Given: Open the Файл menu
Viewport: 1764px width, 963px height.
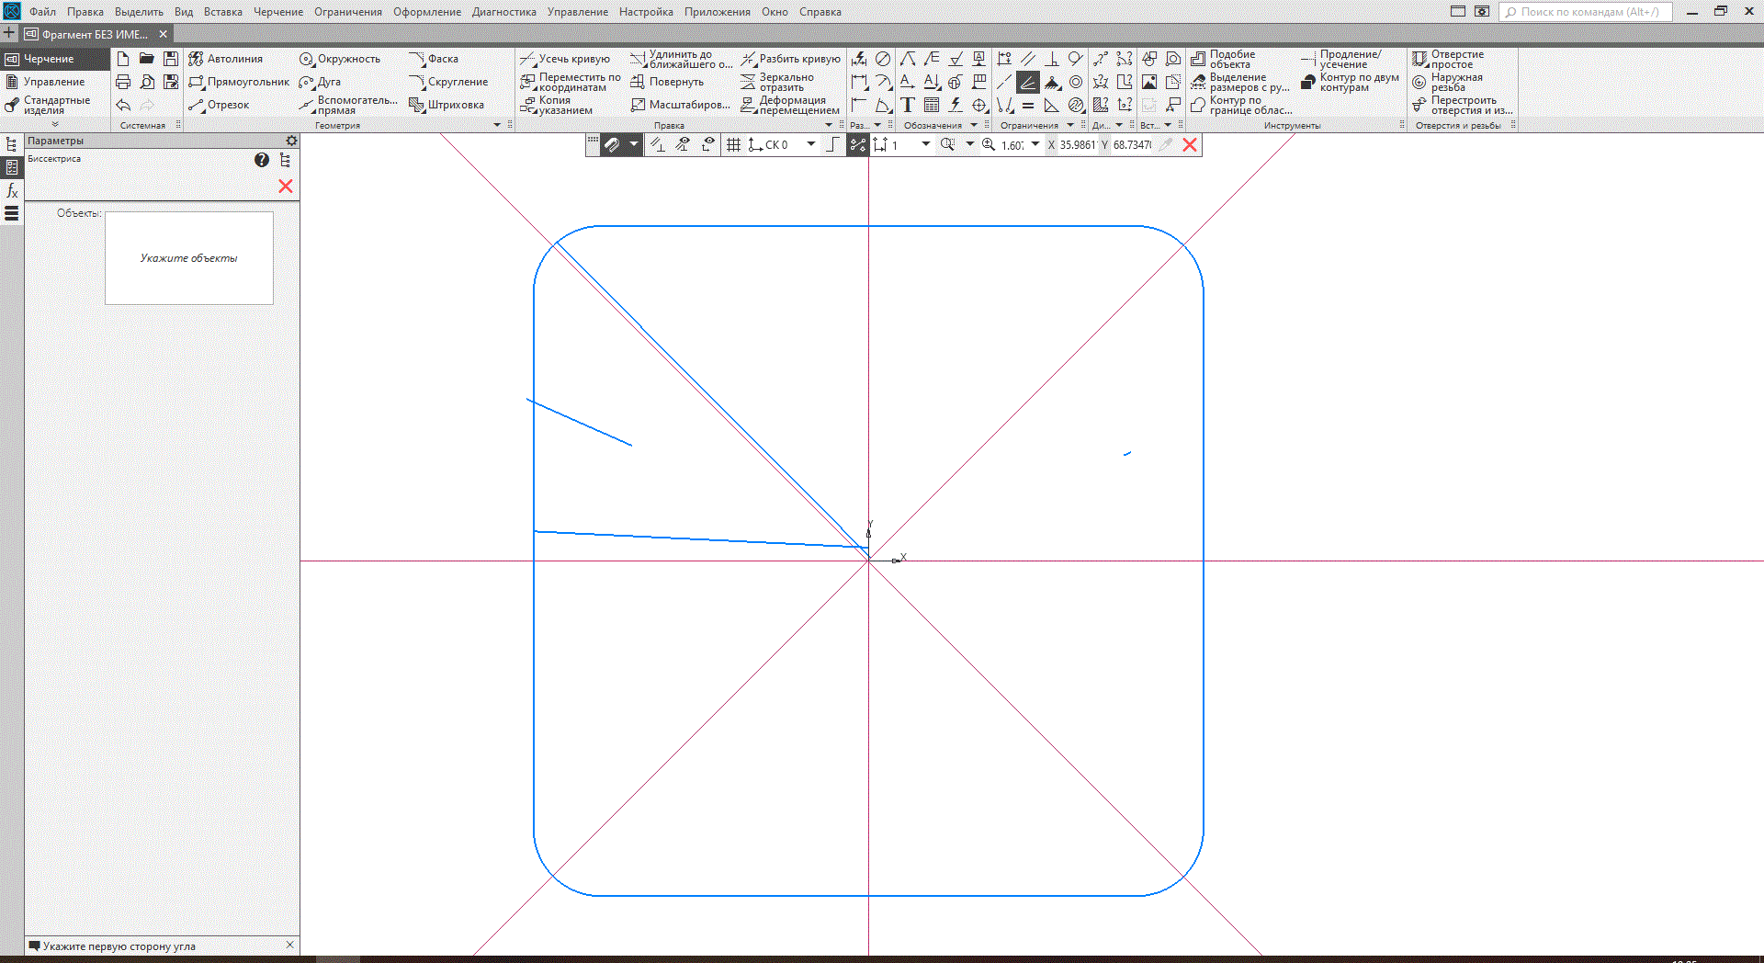Looking at the screenshot, I should (x=42, y=12).
